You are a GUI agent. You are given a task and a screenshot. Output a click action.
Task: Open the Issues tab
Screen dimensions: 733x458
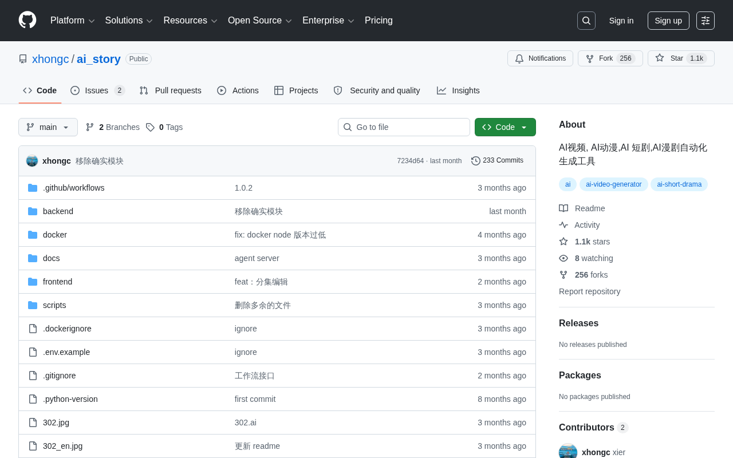coord(98,90)
